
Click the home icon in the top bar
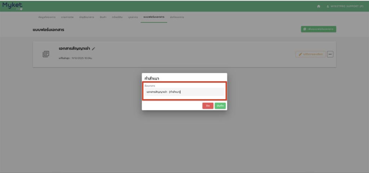click(319, 6)
